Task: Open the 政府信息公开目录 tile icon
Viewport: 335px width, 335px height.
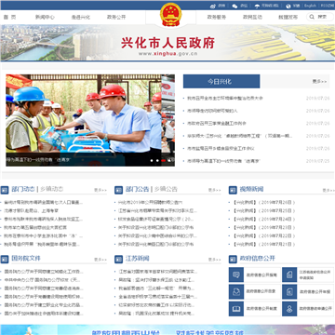Action: [236, 292]
